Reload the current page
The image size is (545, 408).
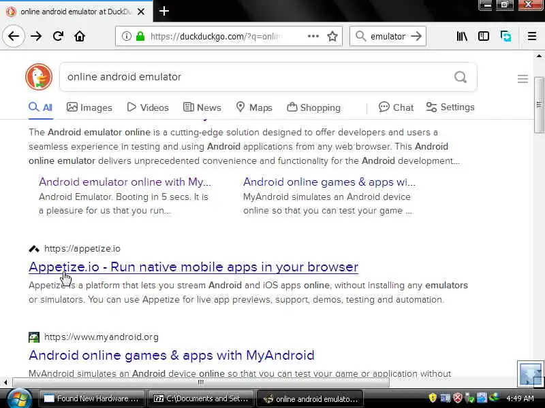tap(58, 36)
